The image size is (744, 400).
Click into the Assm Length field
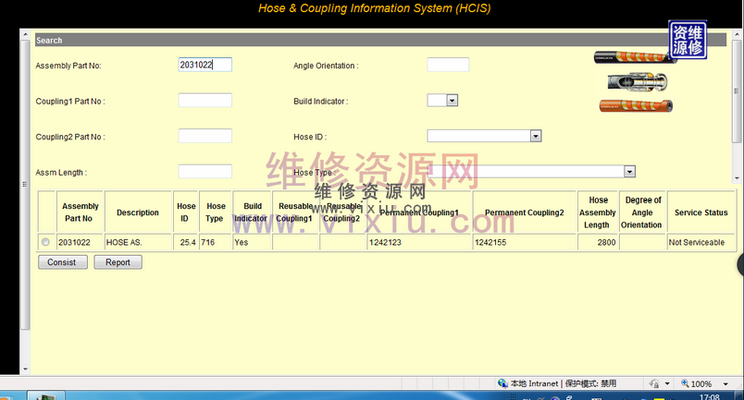[x=205, y=171]
